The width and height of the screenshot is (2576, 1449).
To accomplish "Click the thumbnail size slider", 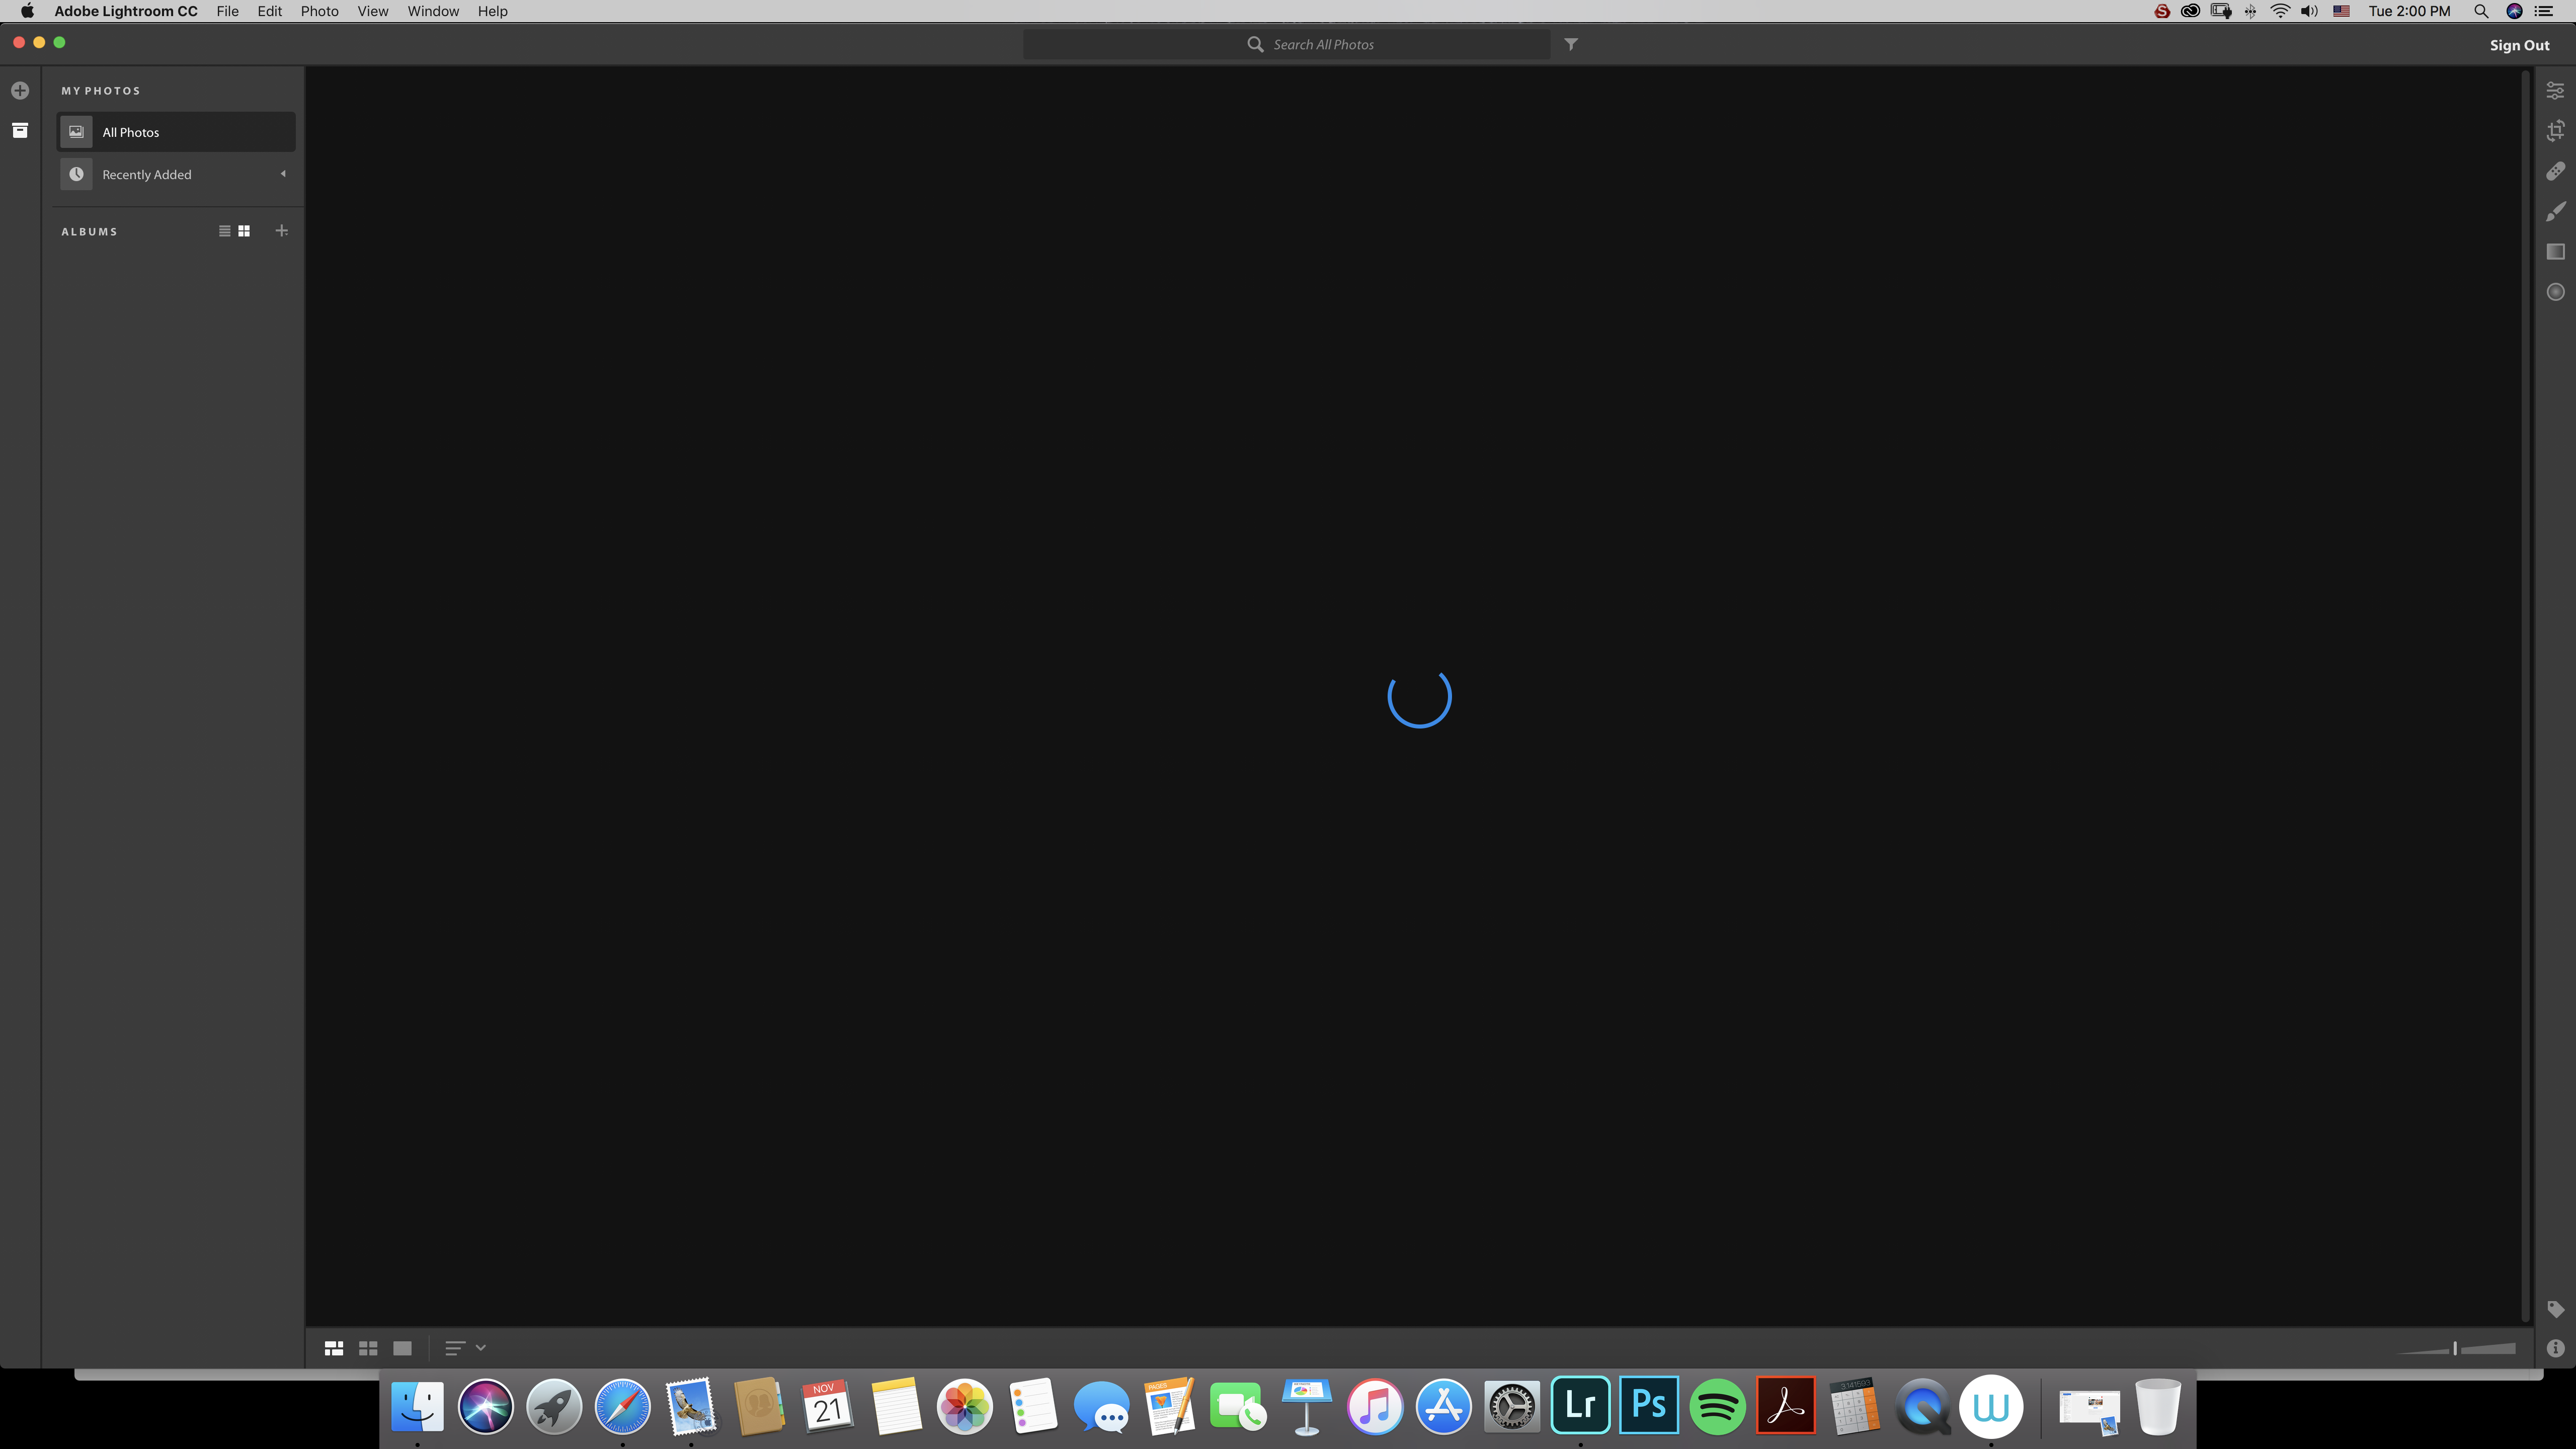I will (x=2456, y=1348).
